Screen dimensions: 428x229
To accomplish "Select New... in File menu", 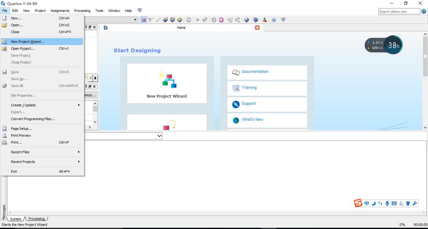I will pos(42,18).
